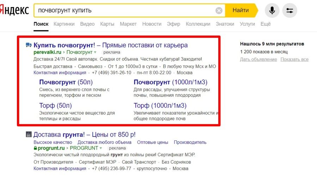Clear the search query with the X icon

pos(219,10)
